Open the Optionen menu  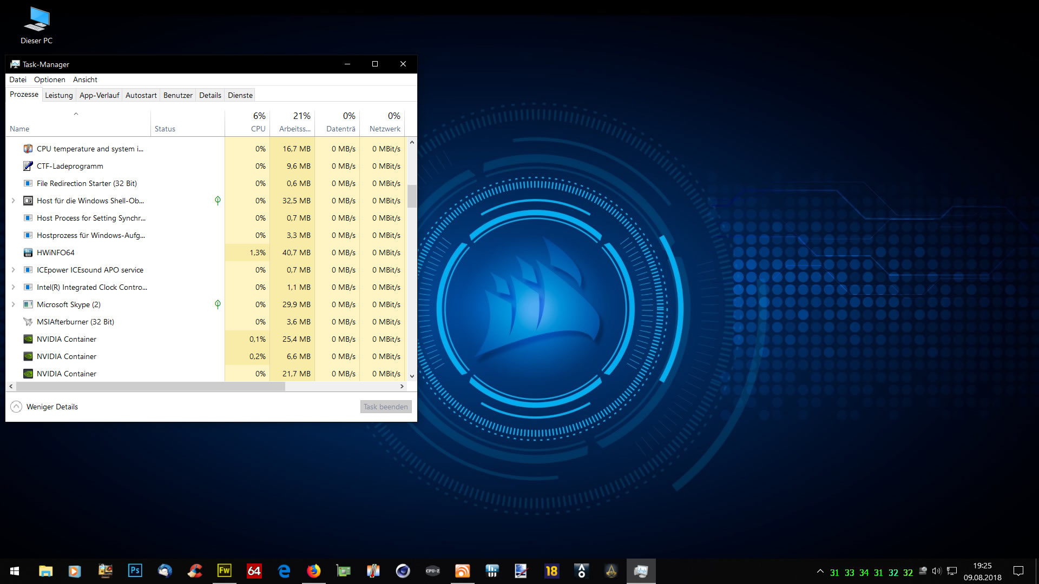(50, 79)
